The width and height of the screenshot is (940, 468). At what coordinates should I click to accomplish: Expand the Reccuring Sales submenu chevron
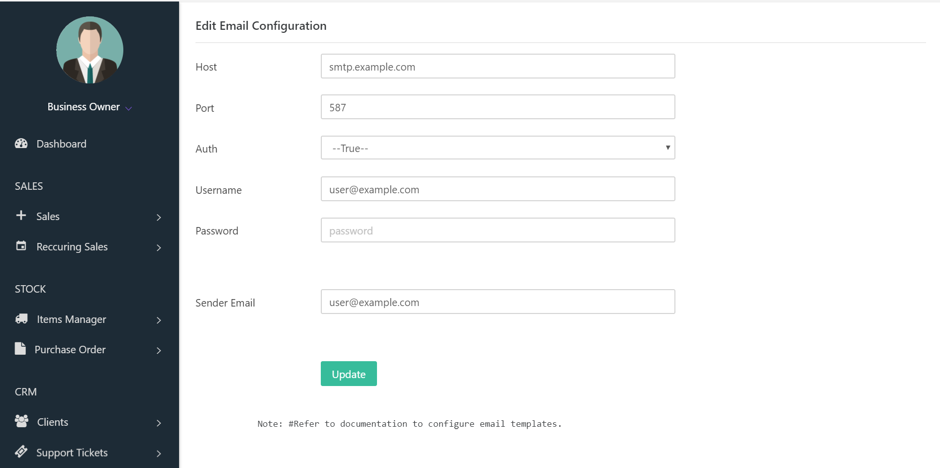pos(159,247)
